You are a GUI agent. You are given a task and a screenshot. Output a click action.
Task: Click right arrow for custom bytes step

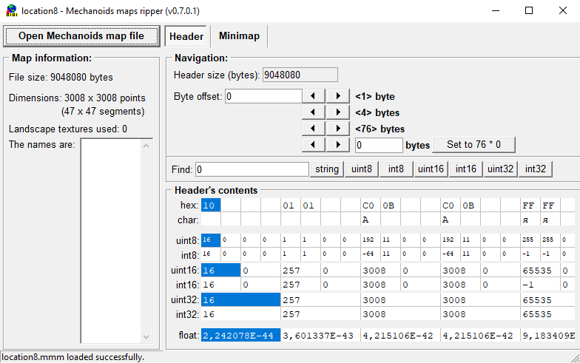pos(338,145)
